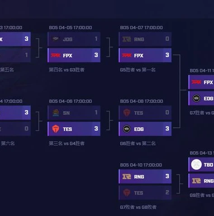
Task: Select the BO5 04-10 17:00:00 match header
Action: (141, 165)
